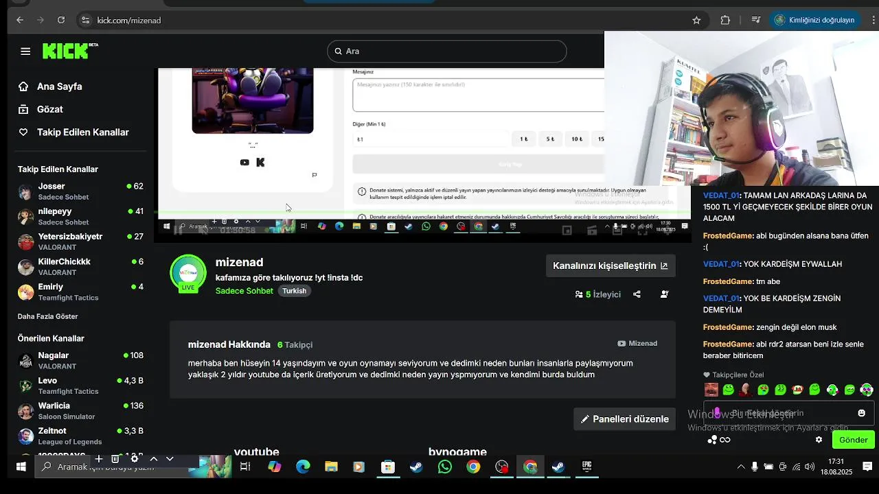Image resolution: width=879 pixels, height=494 pixels.
Task: Click the icon right of share
Action: click(x=664, y=294)
